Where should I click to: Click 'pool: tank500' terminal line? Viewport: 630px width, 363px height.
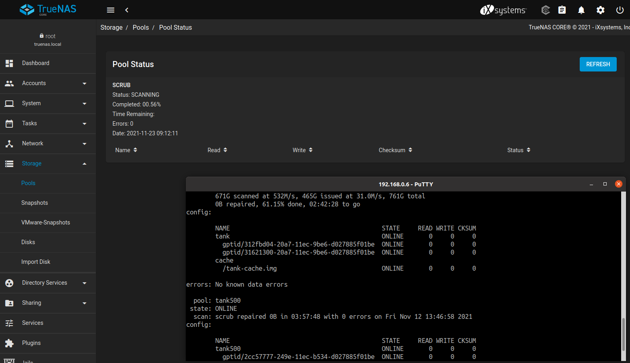[217, 301]
